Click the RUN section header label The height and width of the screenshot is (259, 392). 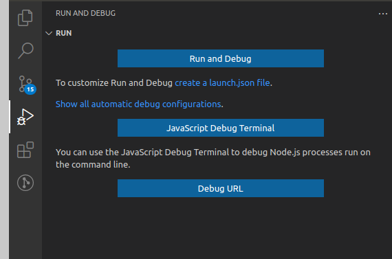click(63, 33)
